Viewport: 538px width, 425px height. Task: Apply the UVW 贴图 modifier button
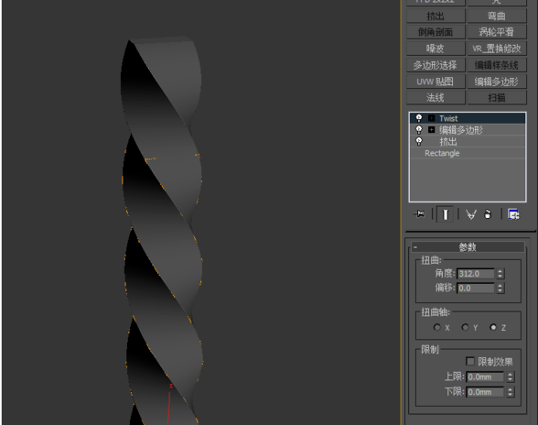point(436,82)
